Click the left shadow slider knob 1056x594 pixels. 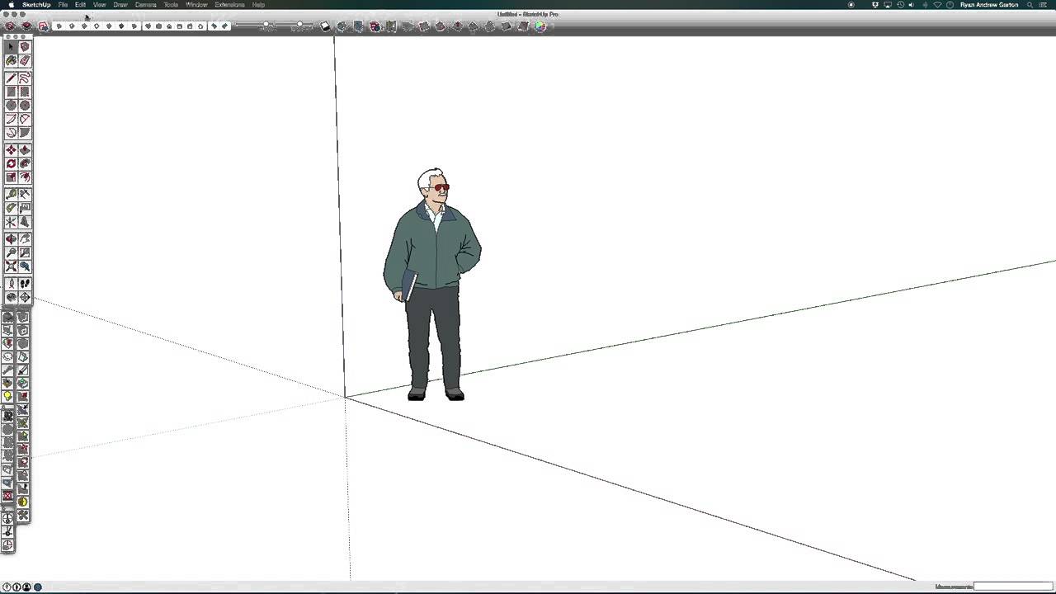click(x=266, y=26)
